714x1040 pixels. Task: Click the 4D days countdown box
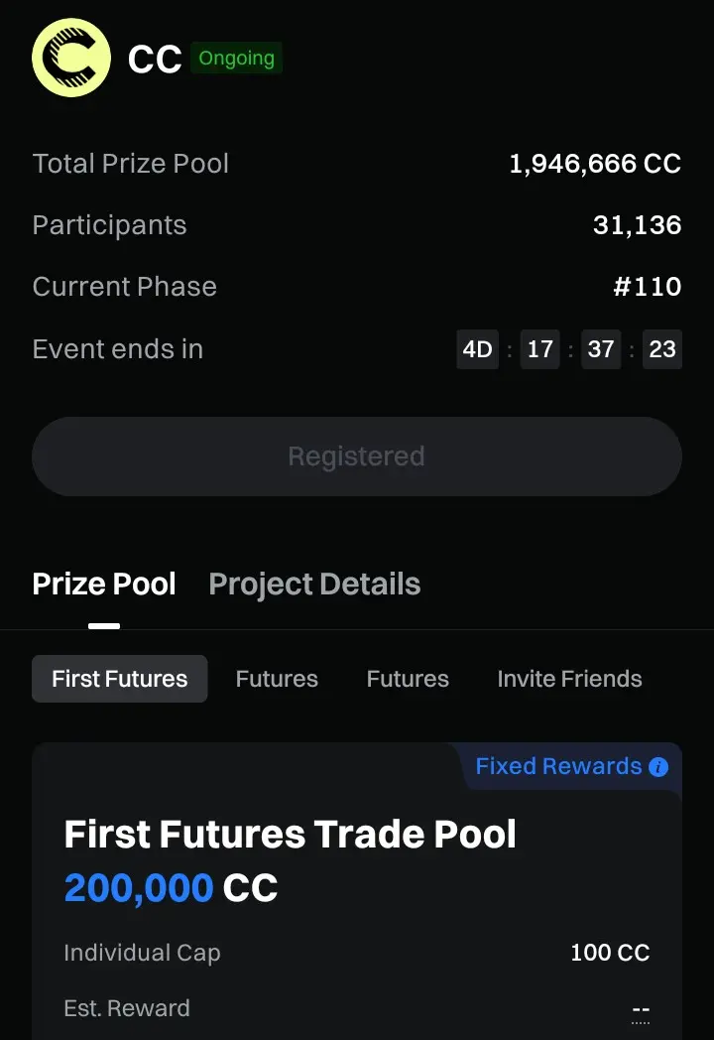[x=478, y=349]
